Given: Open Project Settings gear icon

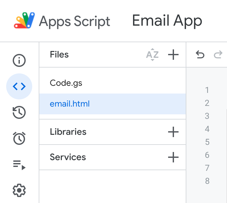Looking at the screenshot, I should click(19, 190).
